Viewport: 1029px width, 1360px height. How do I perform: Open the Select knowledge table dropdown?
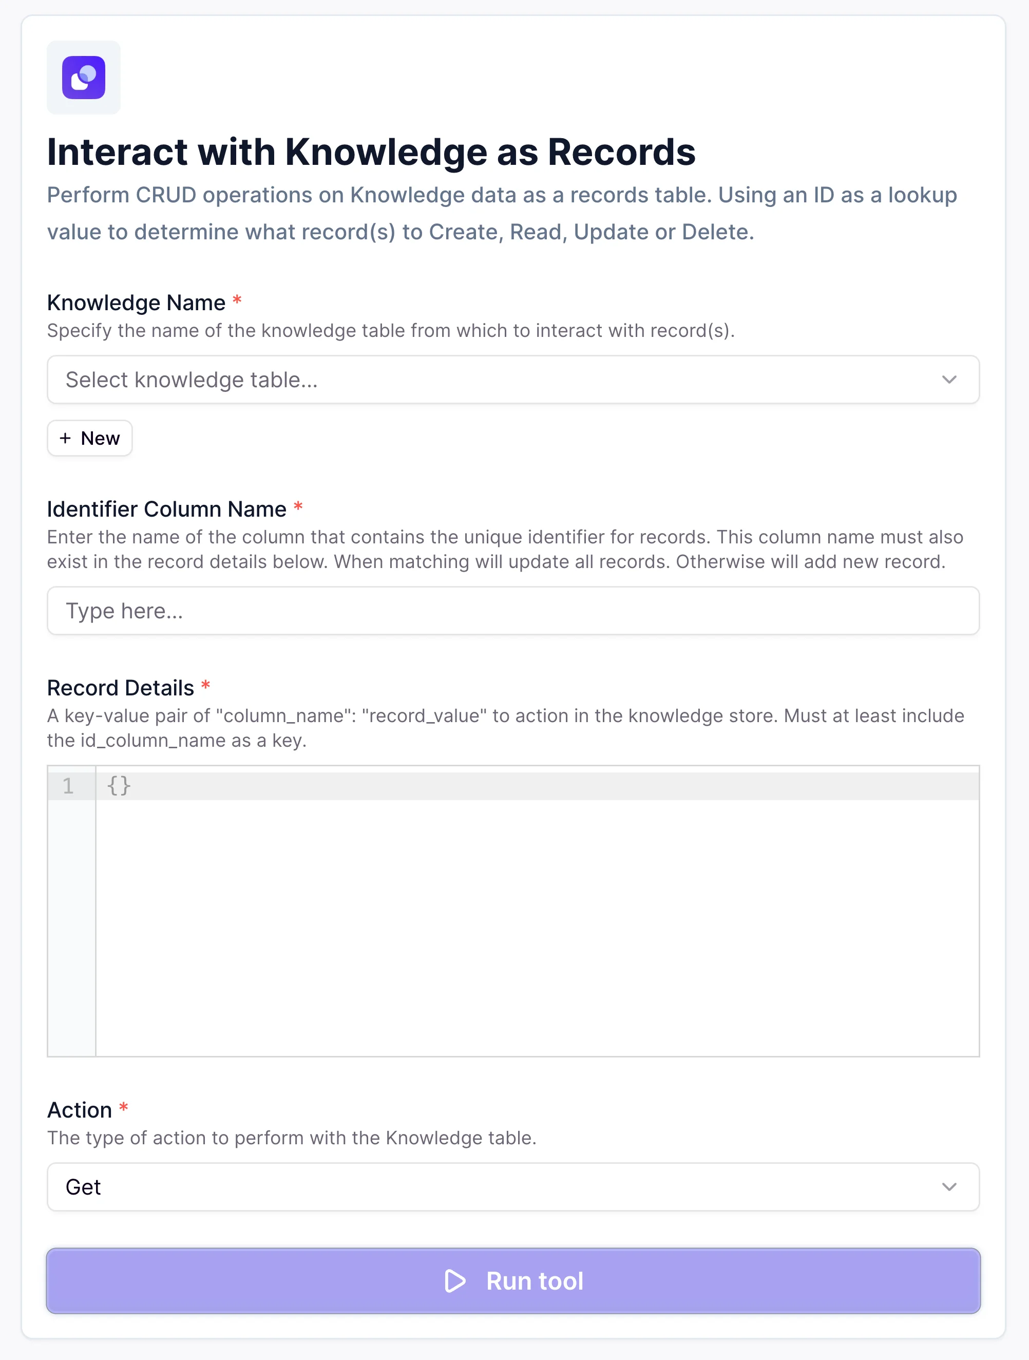pos(513,380)
